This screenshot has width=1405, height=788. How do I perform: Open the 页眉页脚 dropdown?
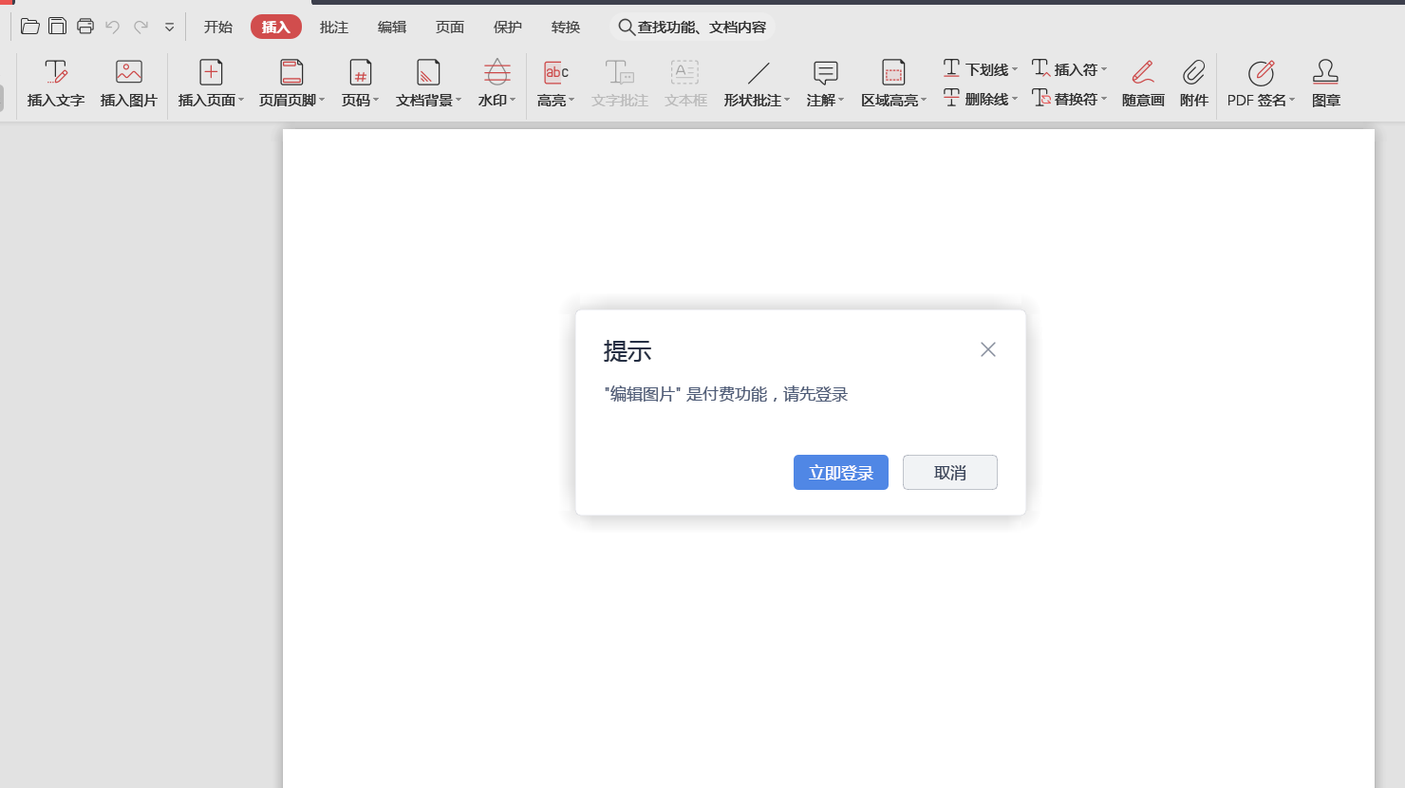pyautogui.click(x=291, y=84)
